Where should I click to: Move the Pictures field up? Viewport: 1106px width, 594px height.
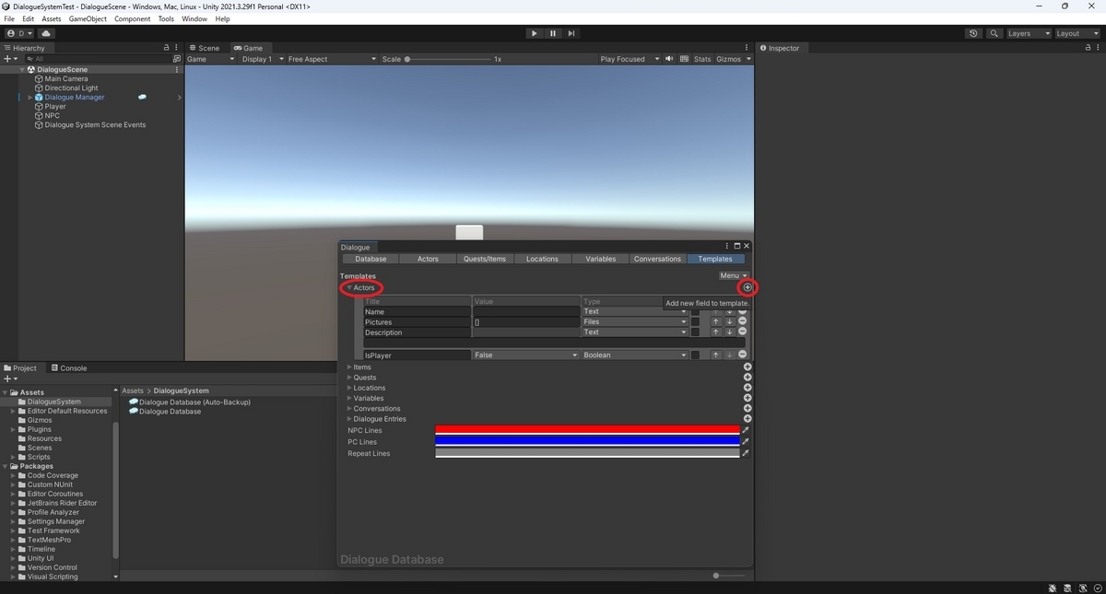pyautogui.click(x=716, y=321)
